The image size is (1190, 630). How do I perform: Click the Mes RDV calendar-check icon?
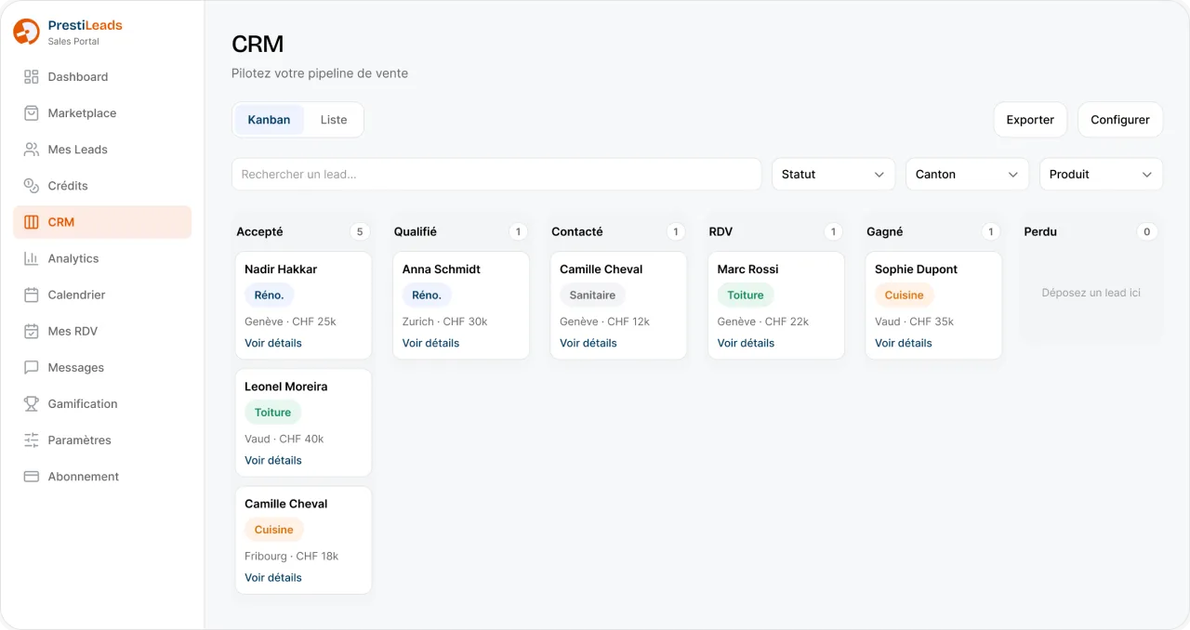tap(32, 331)
